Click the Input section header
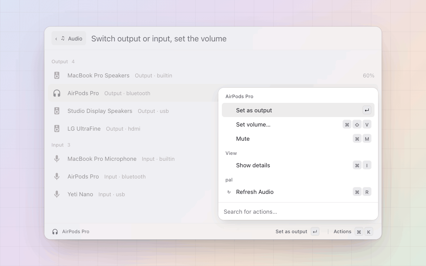This screenshot has height=266, width=426. [x=57, y=145]
